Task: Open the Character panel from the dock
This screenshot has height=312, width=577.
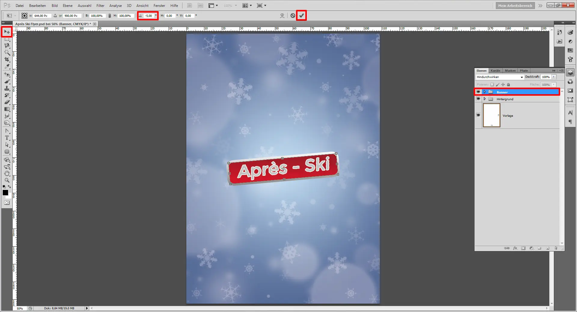Action: point(570,112)
